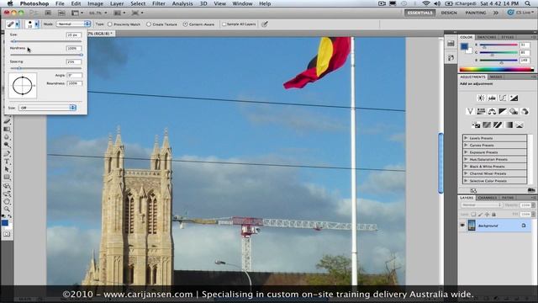Toggle lock transparent pixels in Layers panel
The image size is (538, 303).
tap(473, 215)
